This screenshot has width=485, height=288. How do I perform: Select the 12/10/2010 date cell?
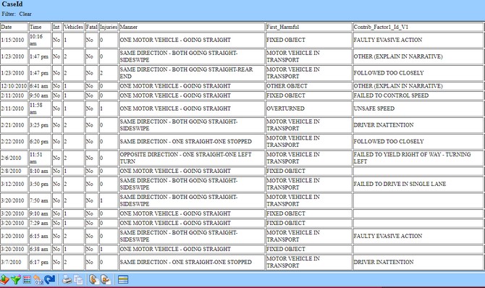point(14,86)
